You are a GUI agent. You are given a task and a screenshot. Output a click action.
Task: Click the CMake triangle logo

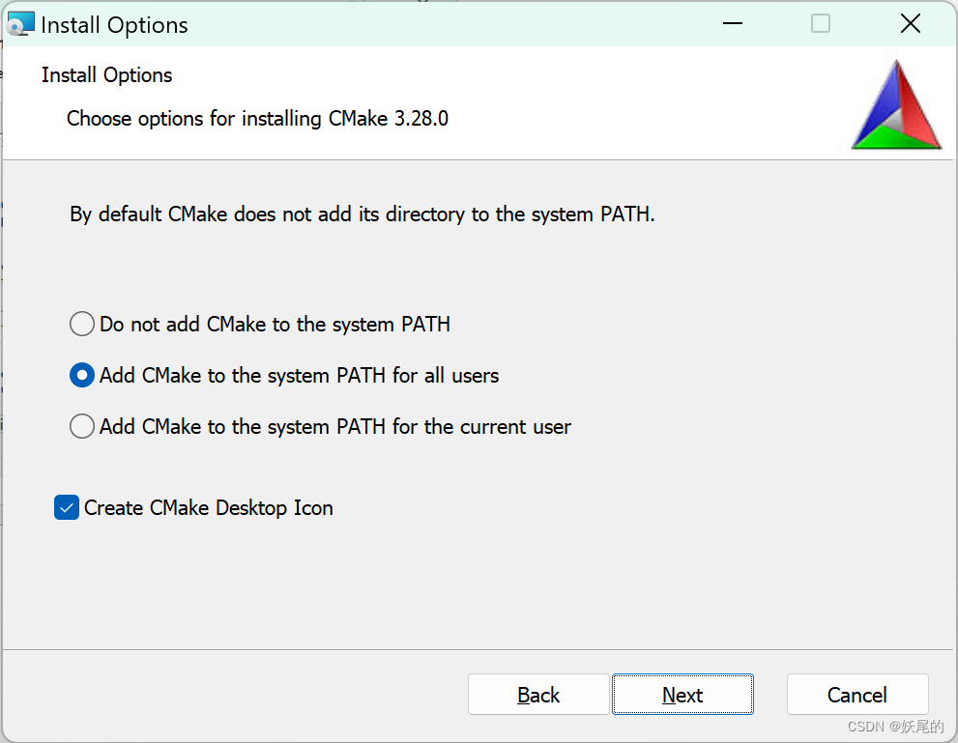(x=896, y=105)
